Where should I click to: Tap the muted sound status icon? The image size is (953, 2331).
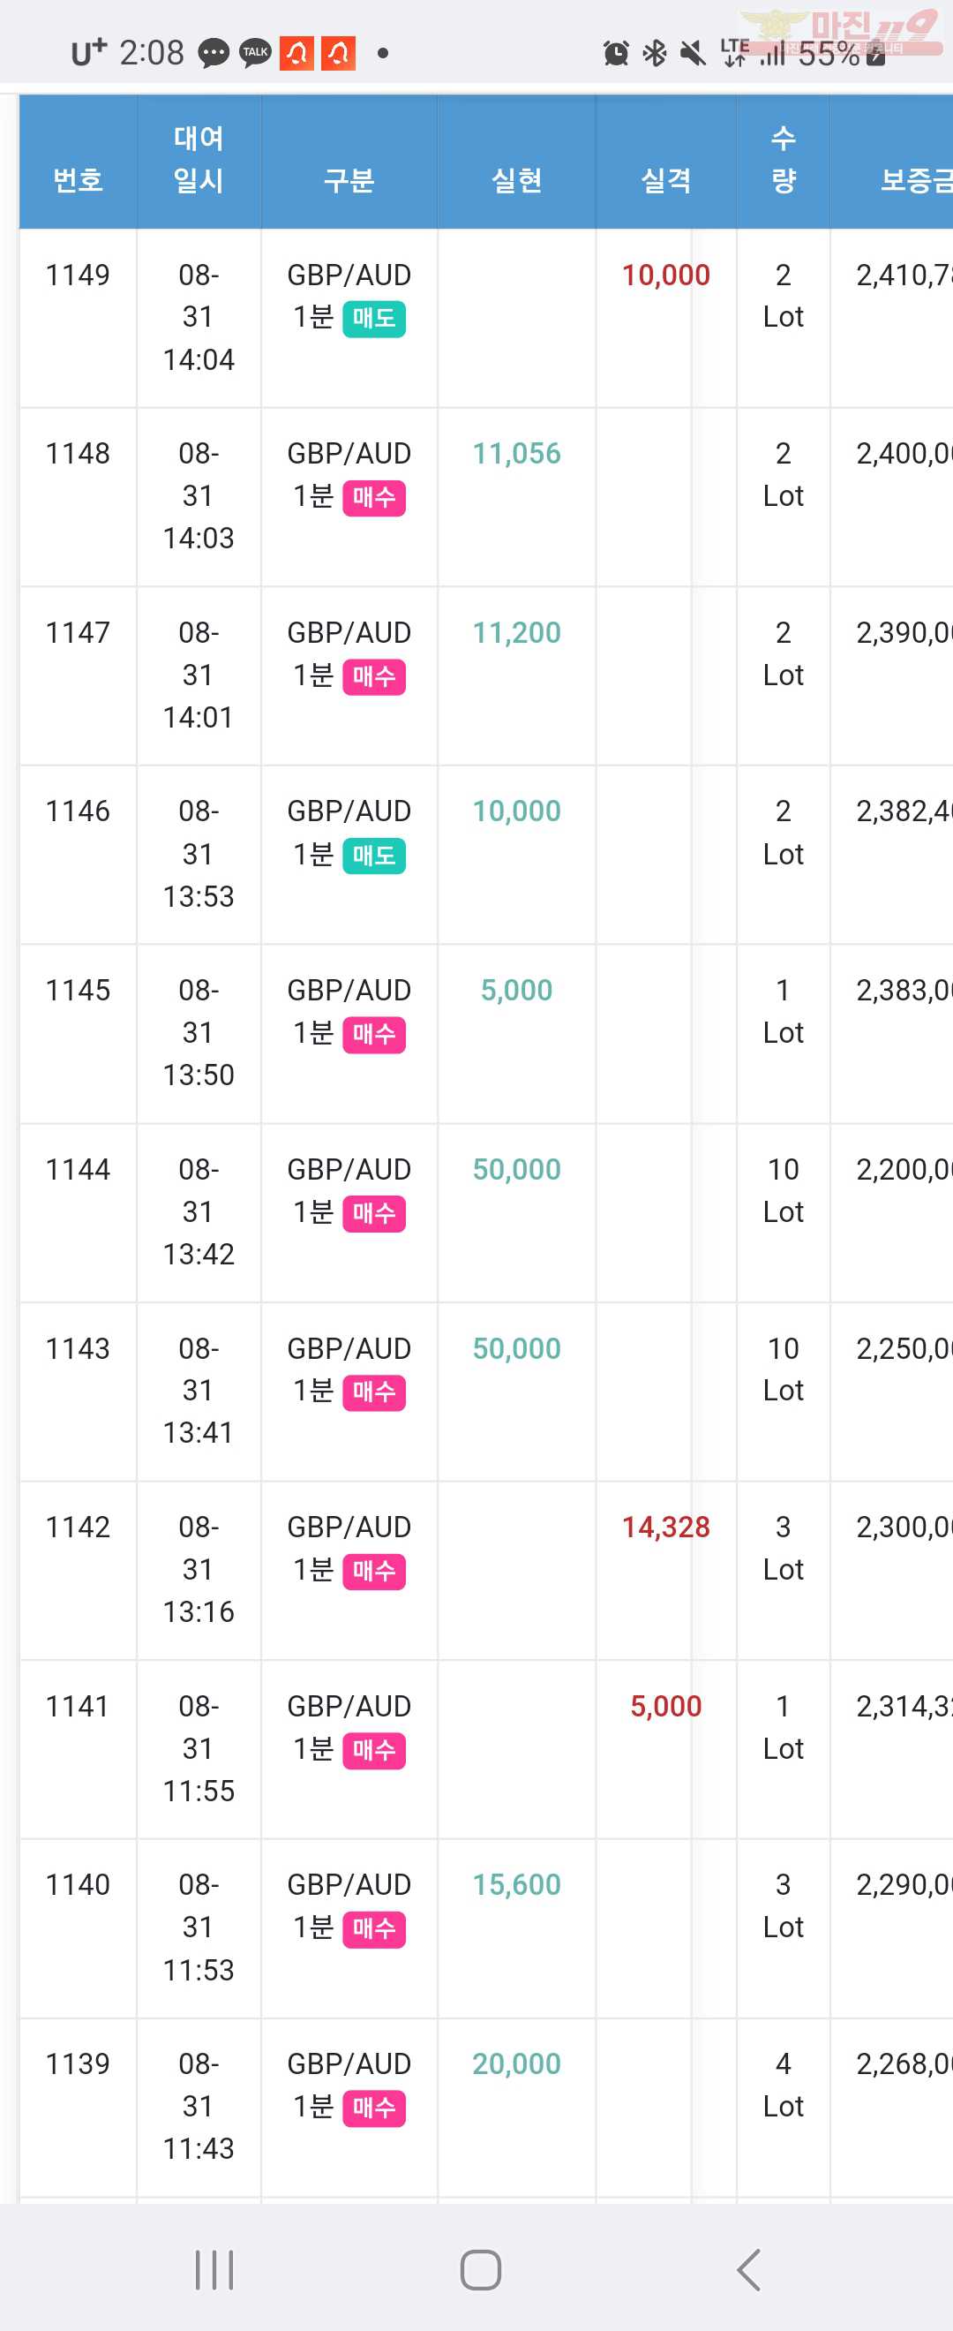pyautogui.click(x=693, y=53)
